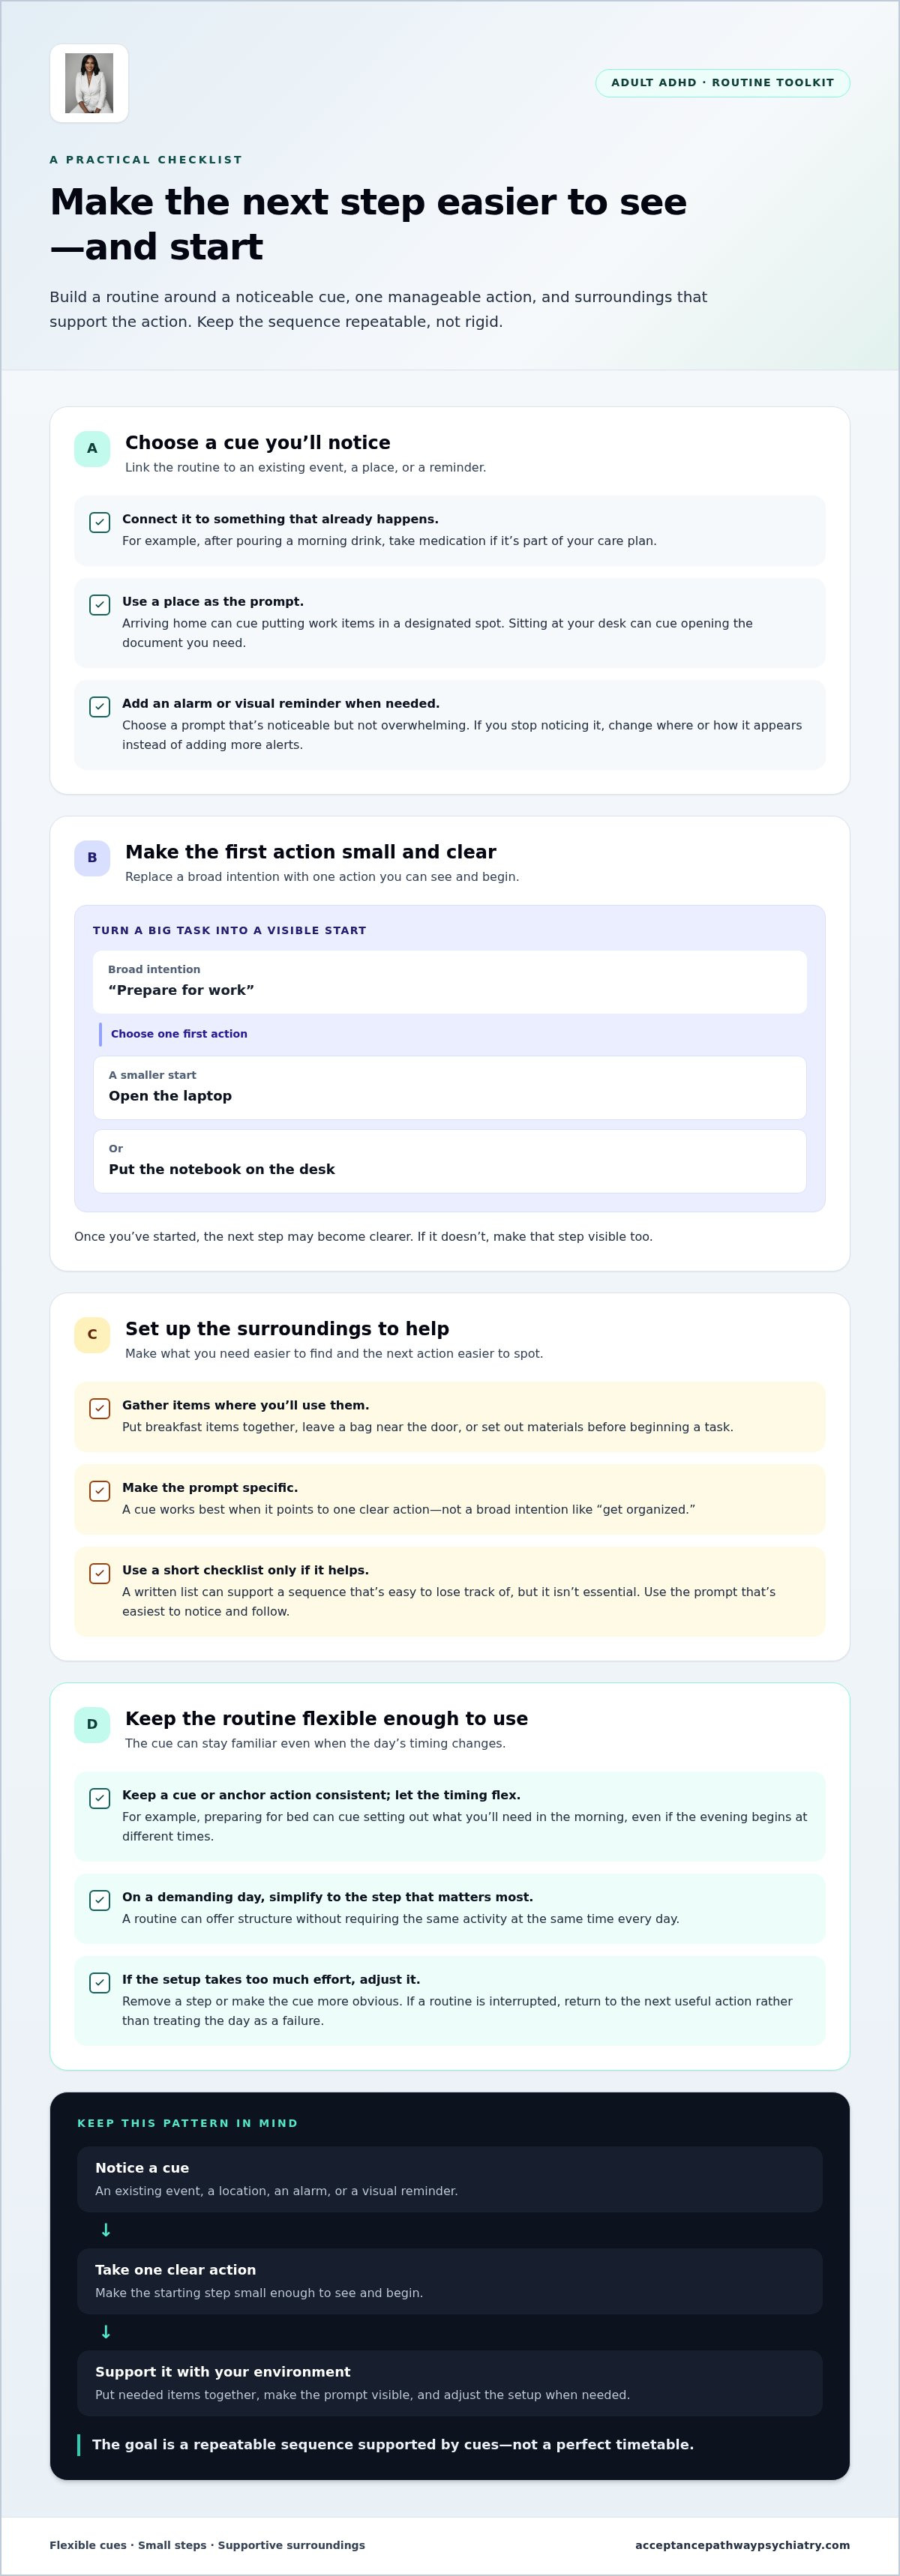
Task: Click the section C letter badge
Action: [92, 1335]
